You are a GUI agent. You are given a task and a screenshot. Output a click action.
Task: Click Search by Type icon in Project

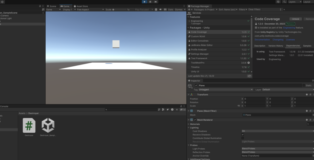pyautogui.click(x=163, y=110)
